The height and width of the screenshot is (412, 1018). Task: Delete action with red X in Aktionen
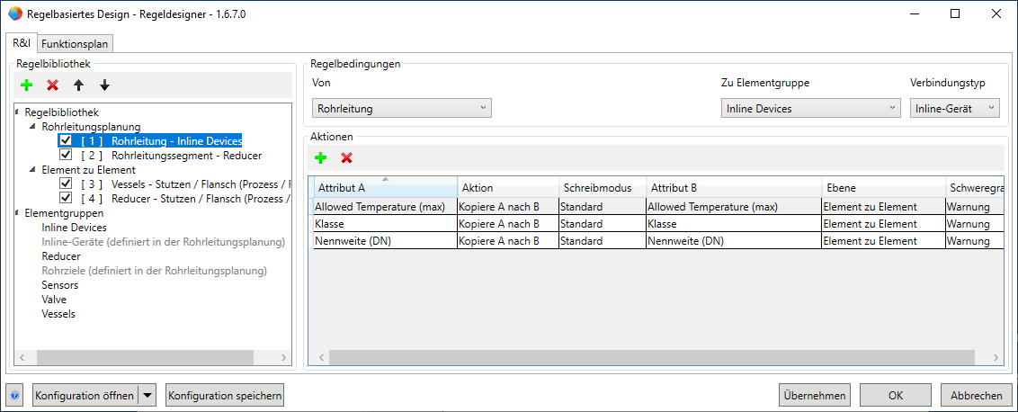click(346, 157)
